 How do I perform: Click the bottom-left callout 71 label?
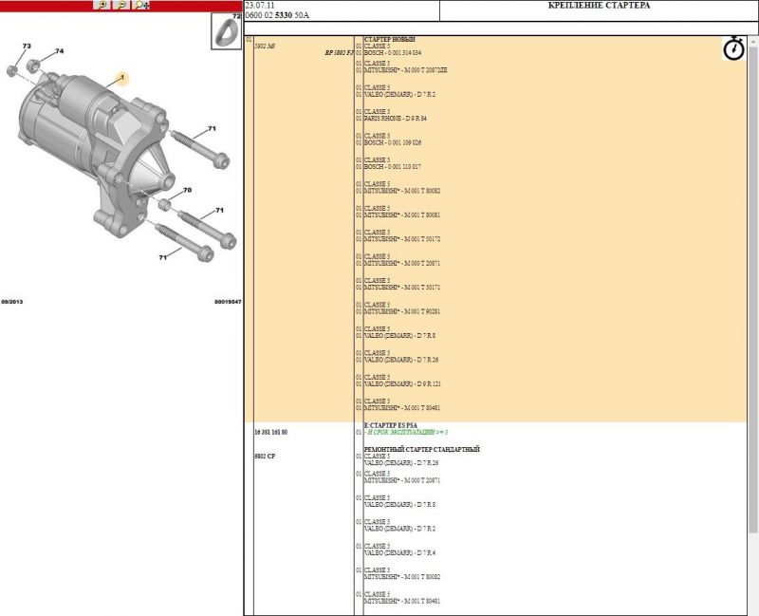(162, 257)
